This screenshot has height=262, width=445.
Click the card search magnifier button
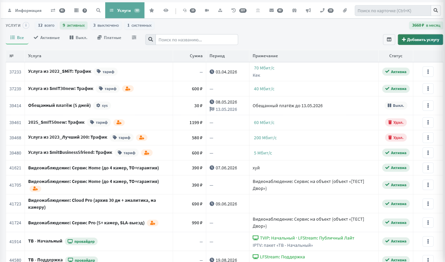[x=436, y=11]
